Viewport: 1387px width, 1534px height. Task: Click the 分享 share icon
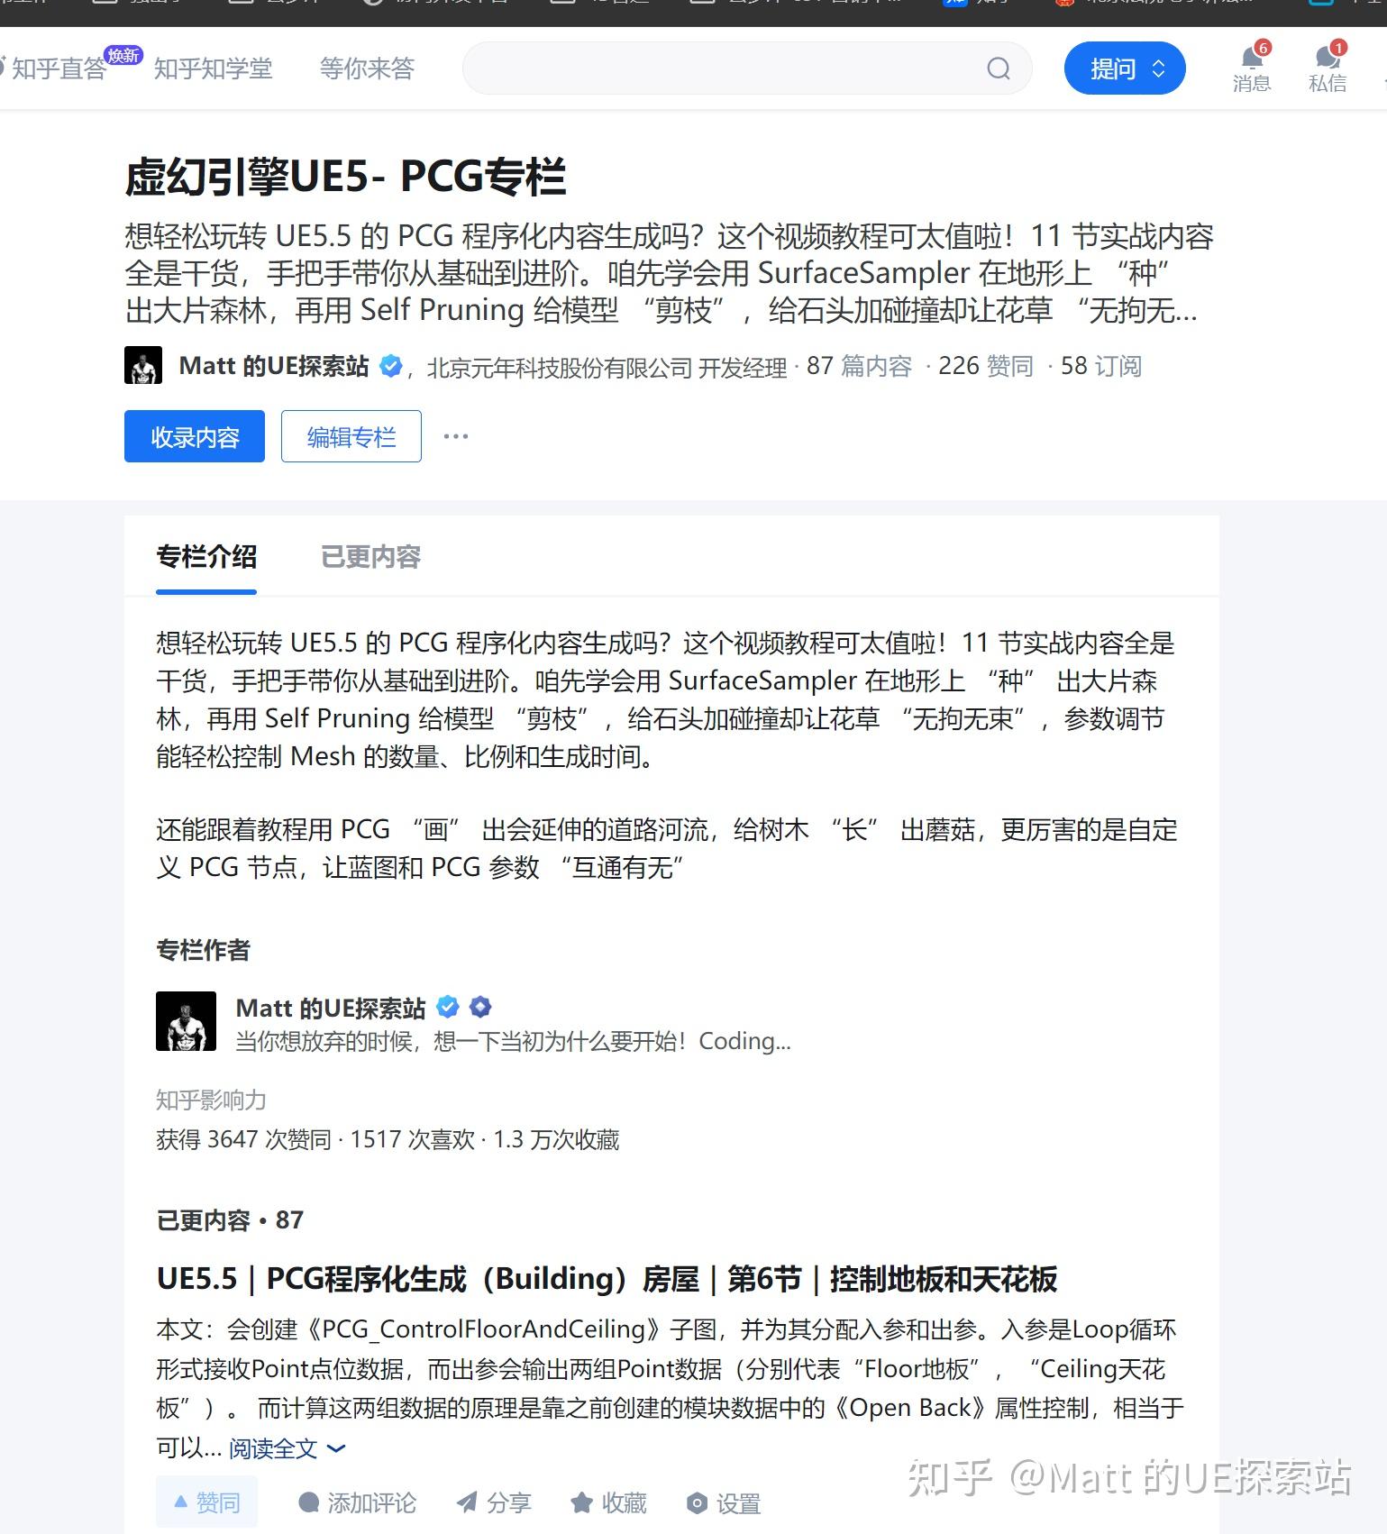coord(467,1502)
